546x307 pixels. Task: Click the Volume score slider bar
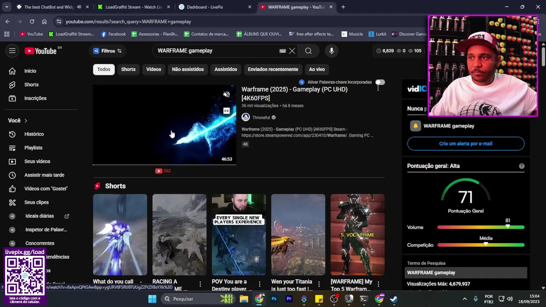[481, 227]
